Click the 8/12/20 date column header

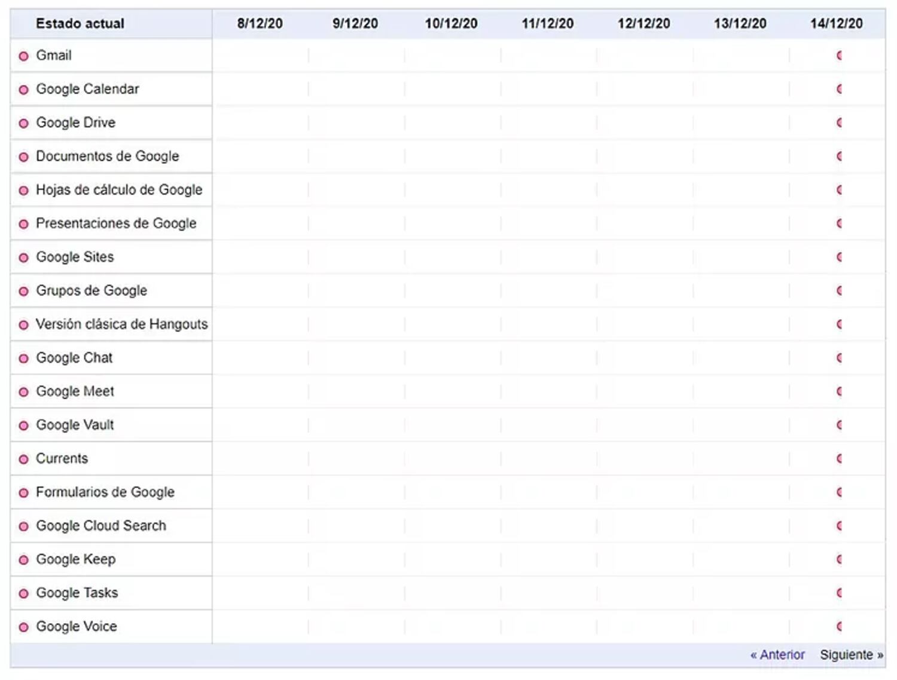coord(260,24)
